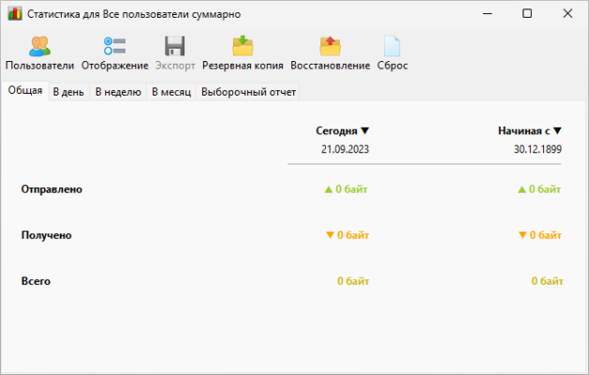Click the Экспорт floppy disk icon
Image resolution: width=589 pixels, height=375 pixels.
pyautogui.click(x=175, y=46)
